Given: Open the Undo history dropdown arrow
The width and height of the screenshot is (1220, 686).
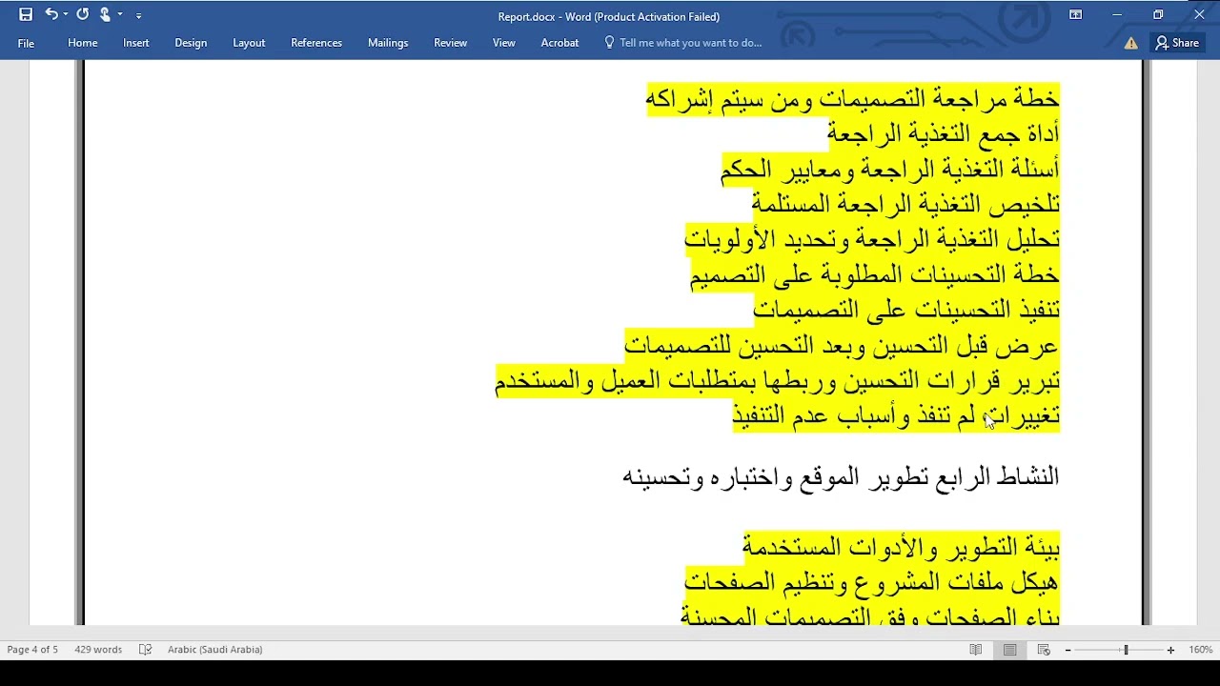Looking at the screenshot, I should [x=66, y=15].
